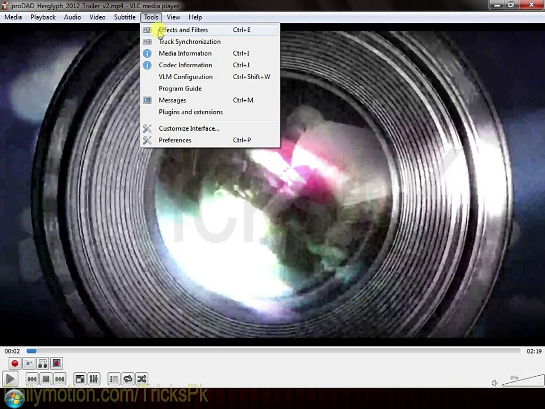This screenshot has width=545, height=409.
Task: Take a snapshot with the camera icon
Action: [x=29, y=364]
